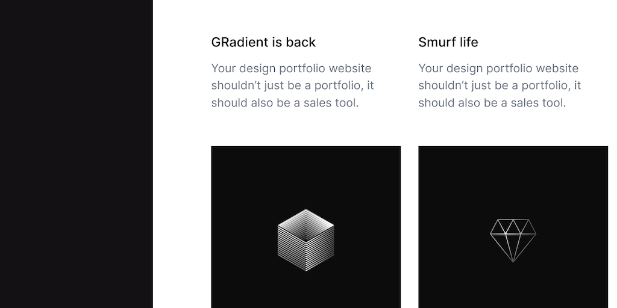This screenshot has width=617, height=308.
Task: Select the dark Smurf life card background
Action: click(452, 180)
